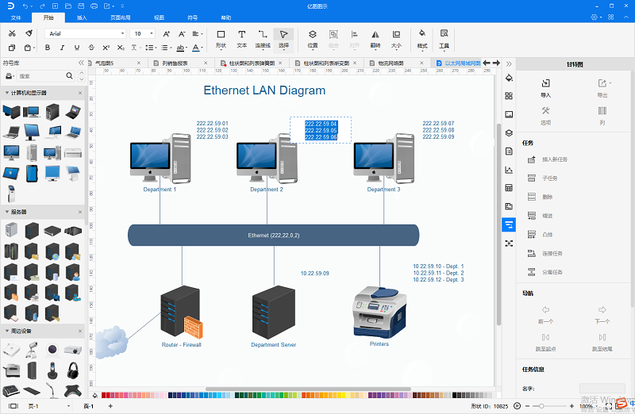Image resolution: width=635 pixels, height=414 pixels.
Task: Toggle Strikethrough formatting
Action: click(x=91, y=48)
